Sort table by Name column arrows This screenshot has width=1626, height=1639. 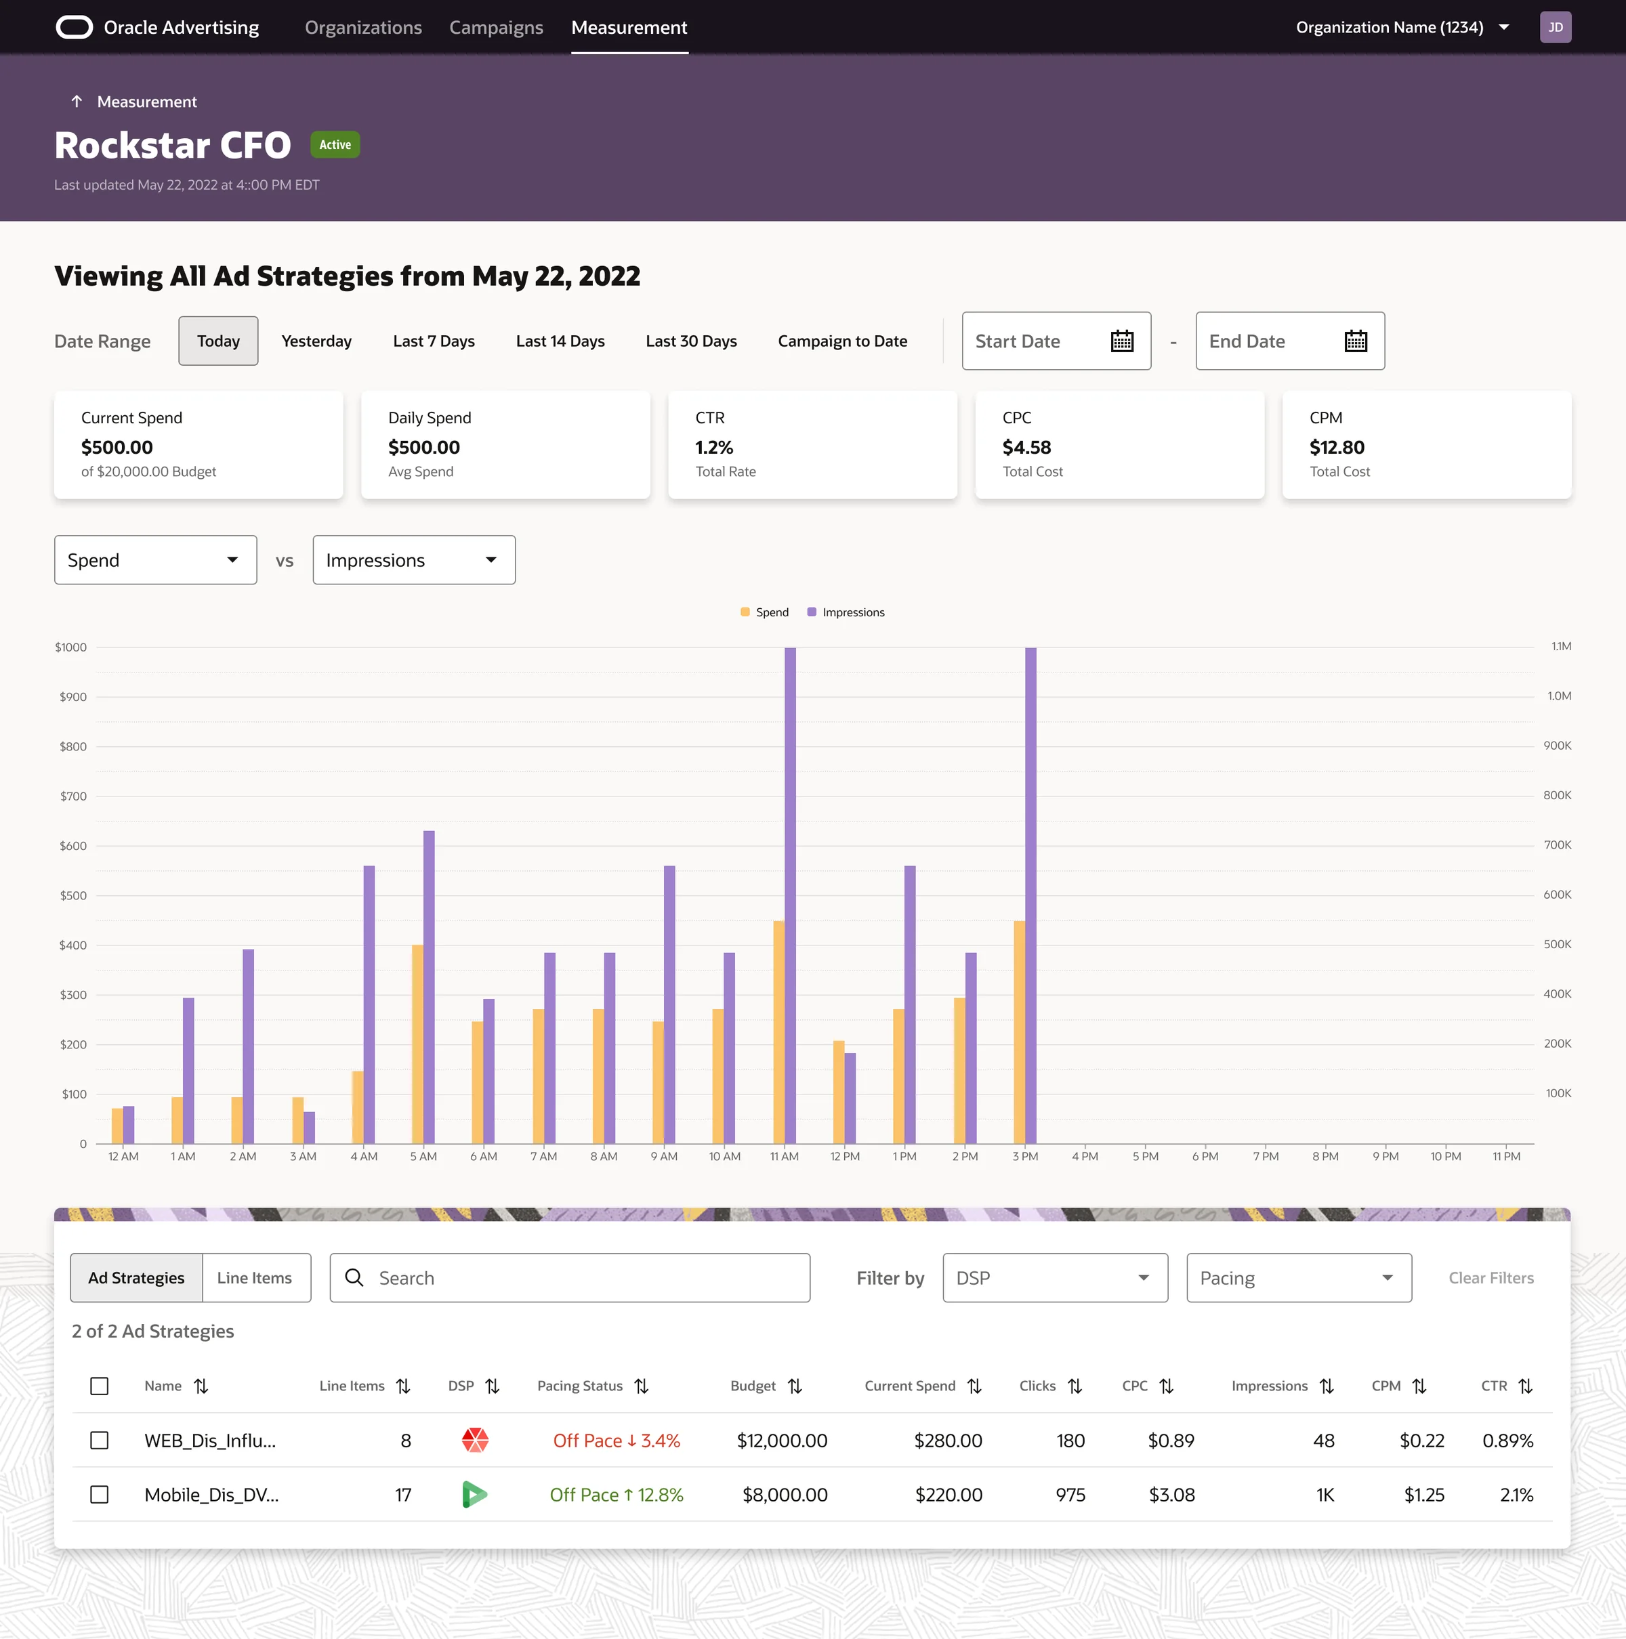[x=201, y=1385]
